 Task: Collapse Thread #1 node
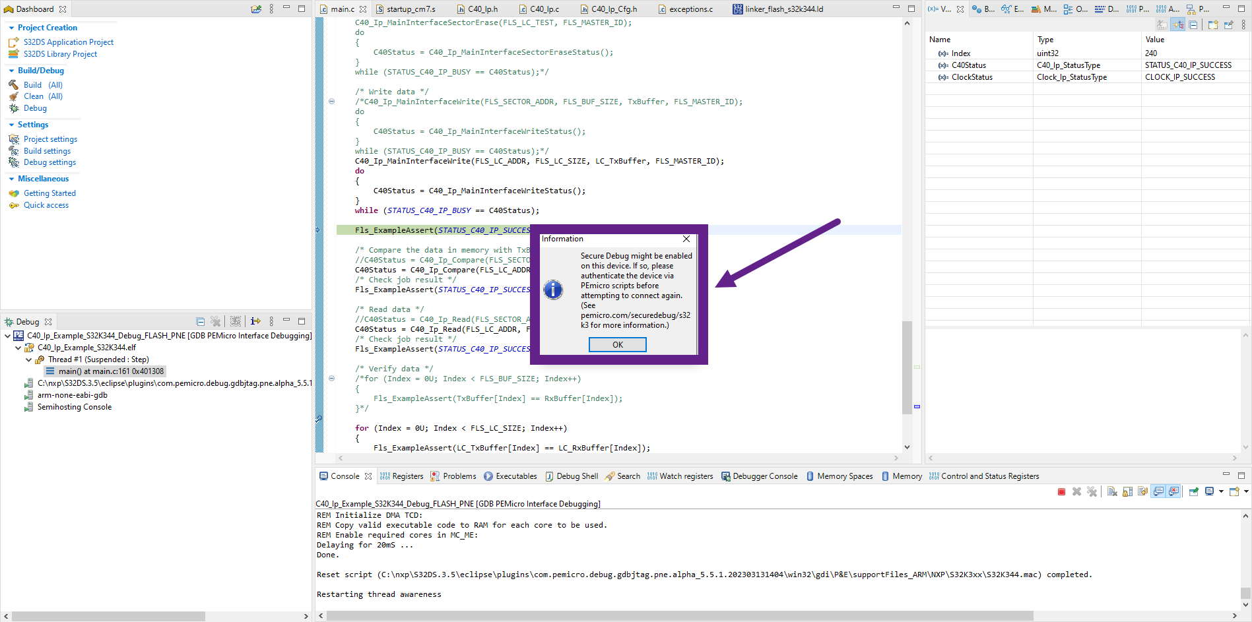tap(28, 359)
